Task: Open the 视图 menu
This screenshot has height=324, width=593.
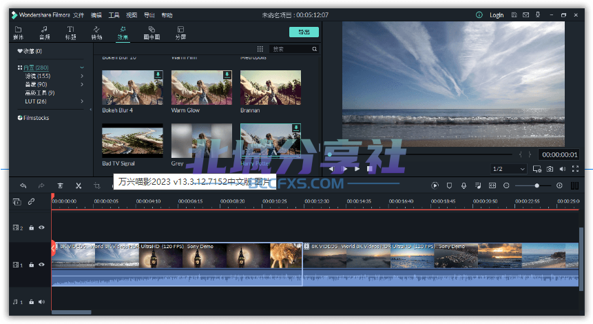Action: [x=132, y=15]
